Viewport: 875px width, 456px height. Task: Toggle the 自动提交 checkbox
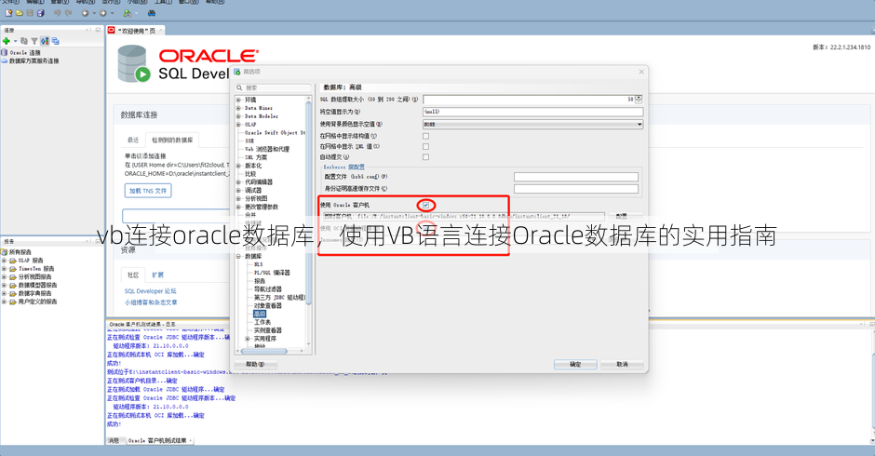425,157
